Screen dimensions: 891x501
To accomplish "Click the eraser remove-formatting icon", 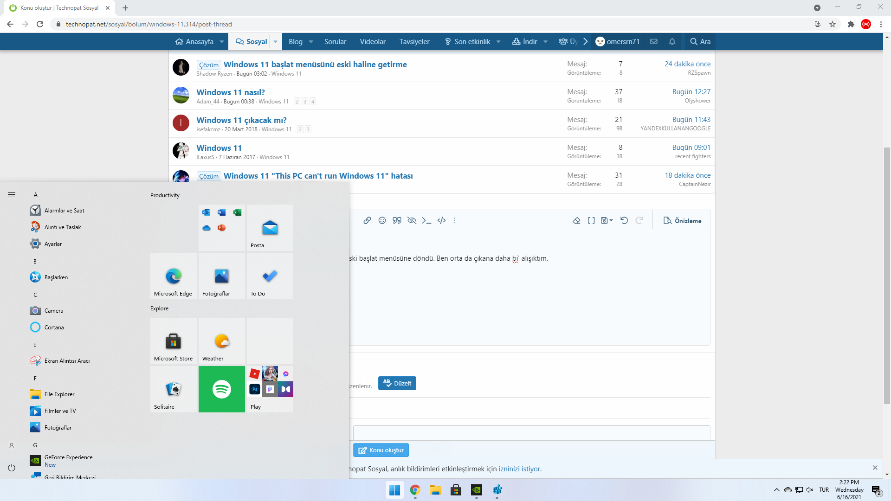I will point(576,220).
